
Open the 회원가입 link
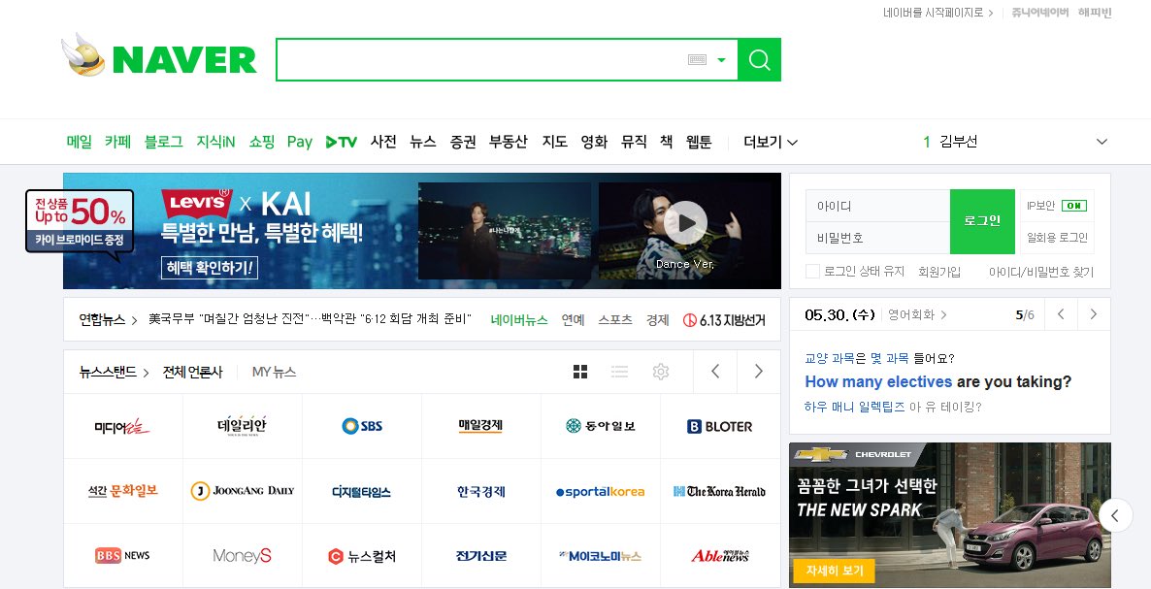point(939,272)
